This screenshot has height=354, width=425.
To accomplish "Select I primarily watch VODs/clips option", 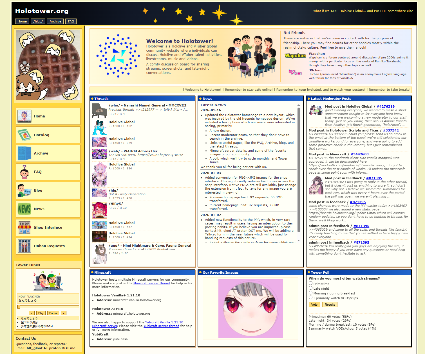I will point(311,298).
